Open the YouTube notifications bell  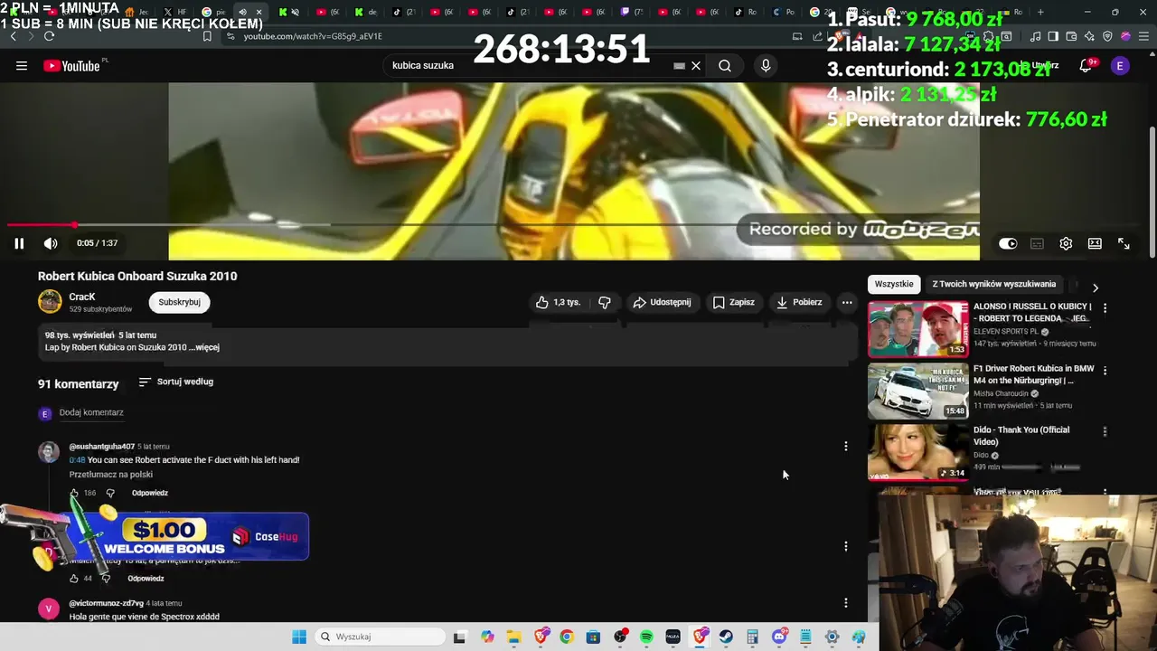click(1086, 66)
